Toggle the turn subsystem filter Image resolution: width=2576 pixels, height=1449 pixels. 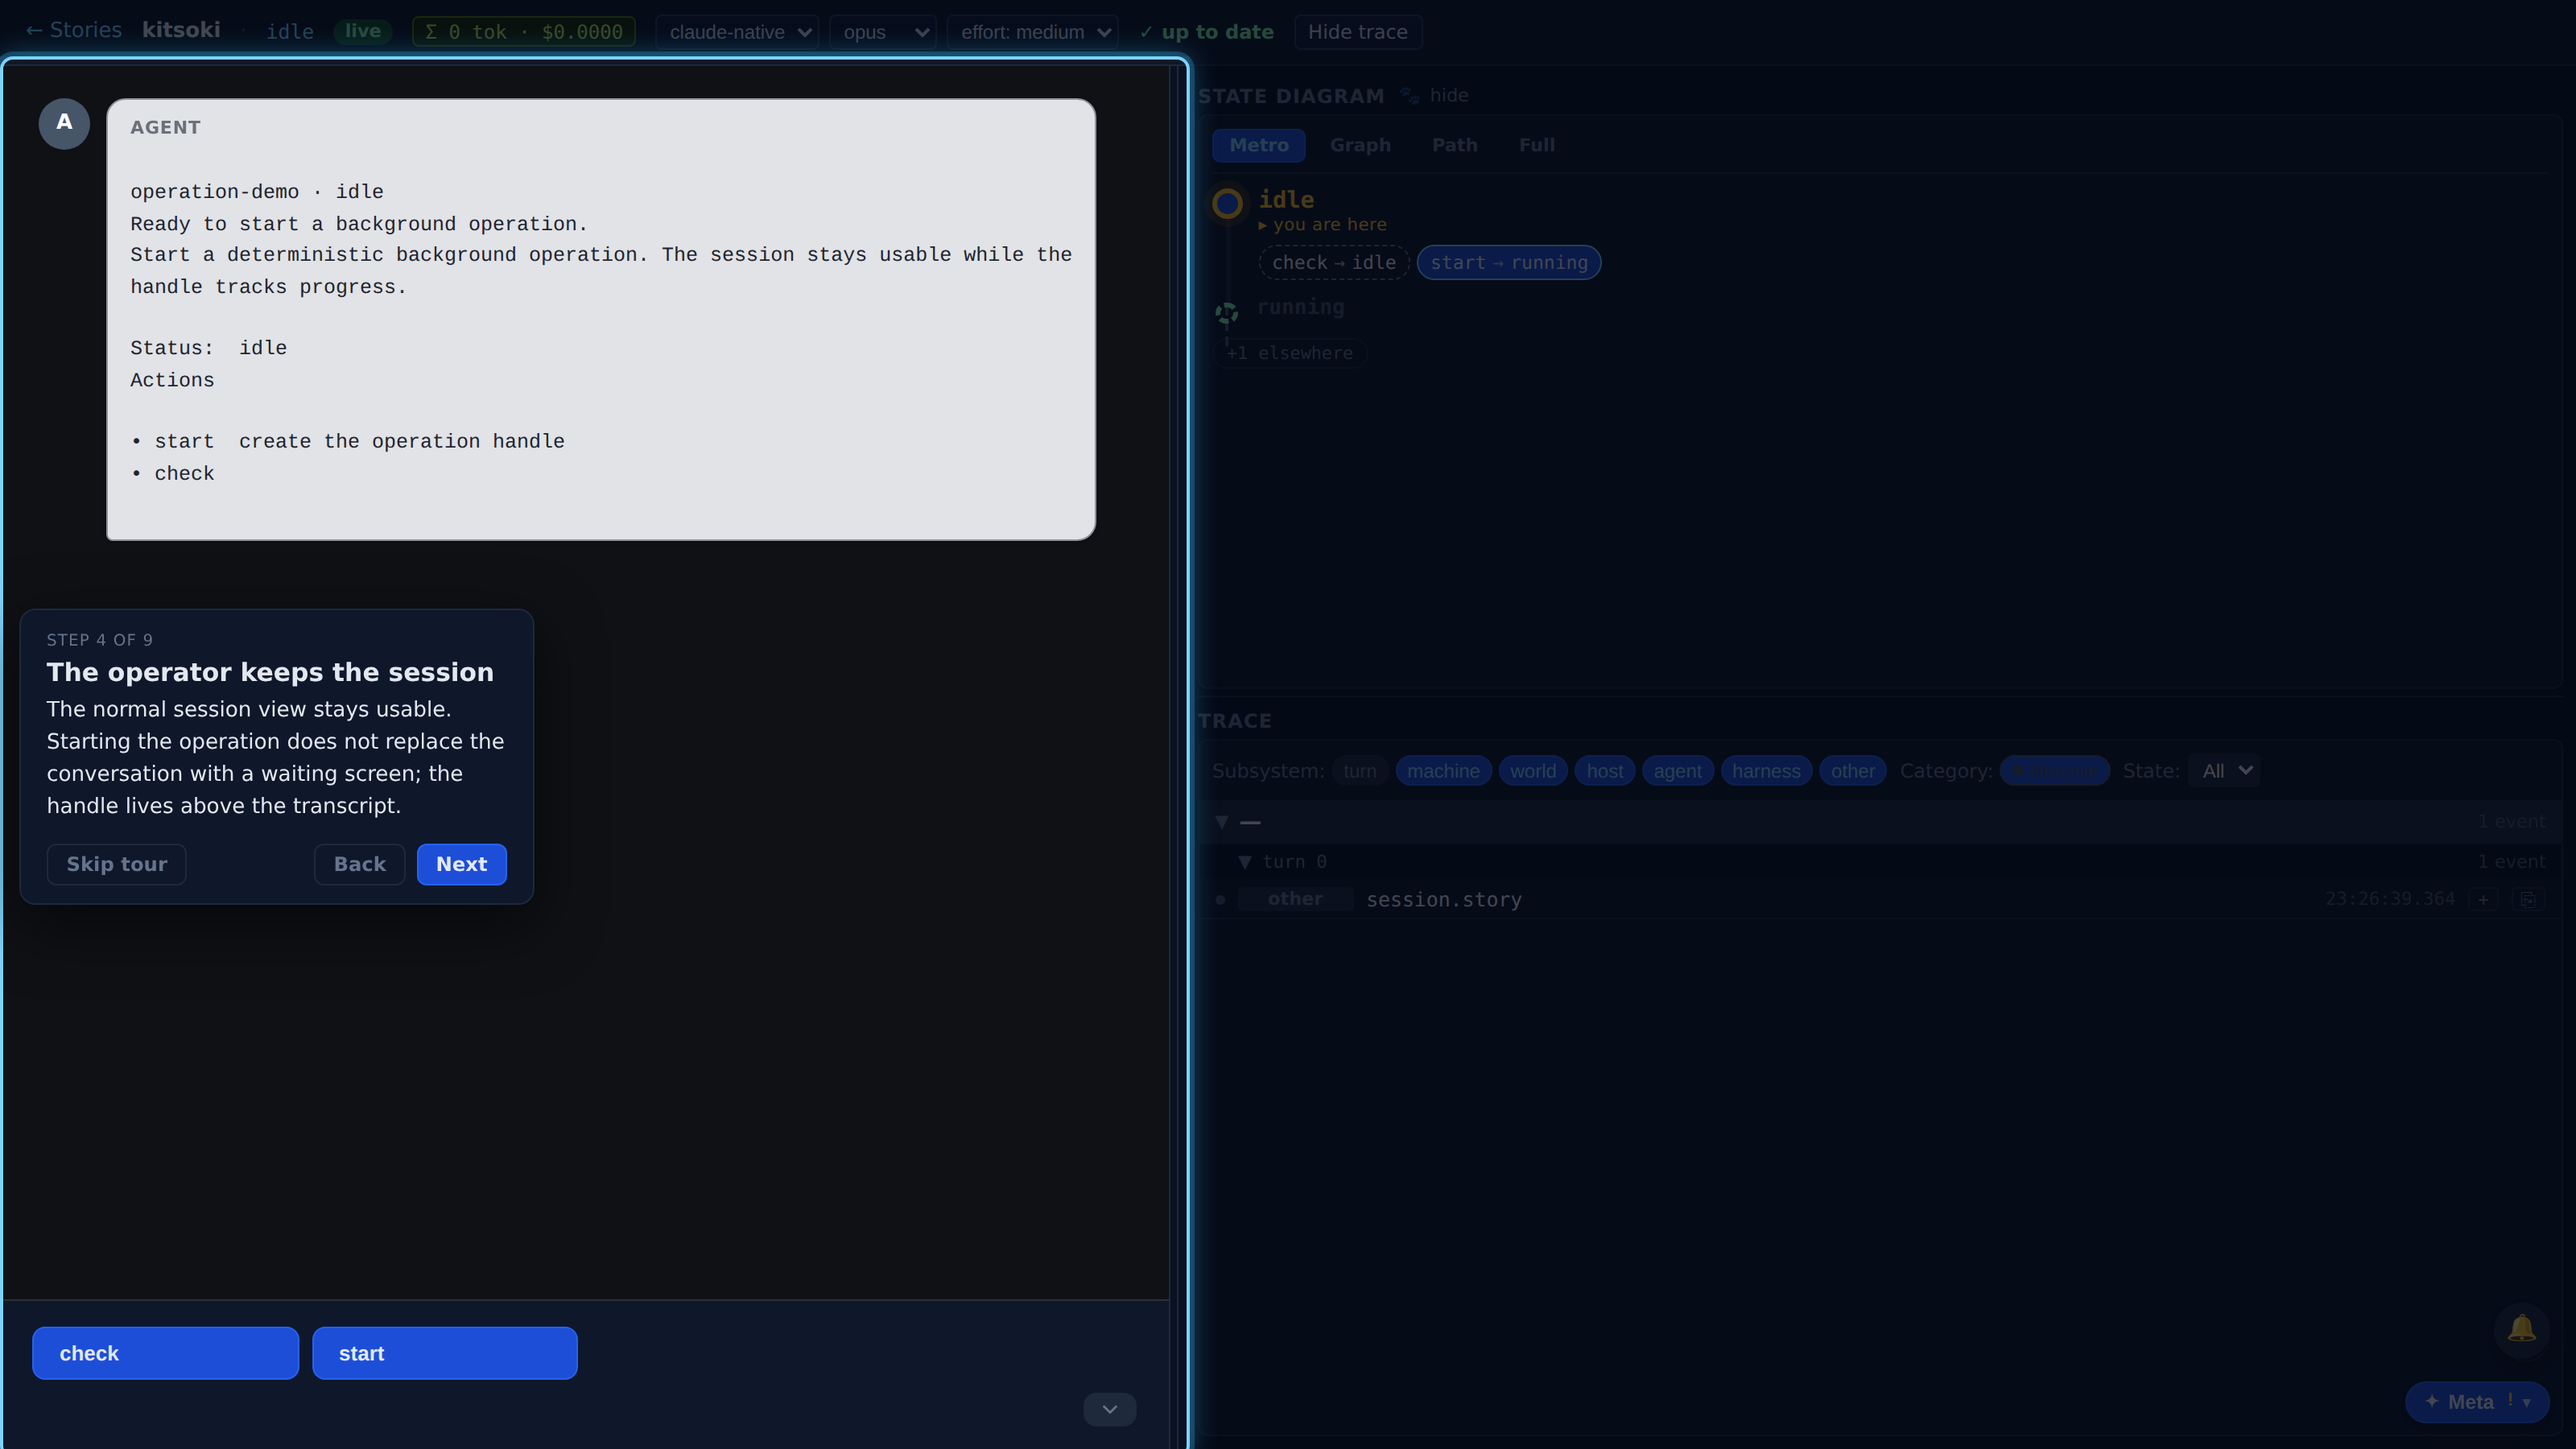(x=1360, y=771)
